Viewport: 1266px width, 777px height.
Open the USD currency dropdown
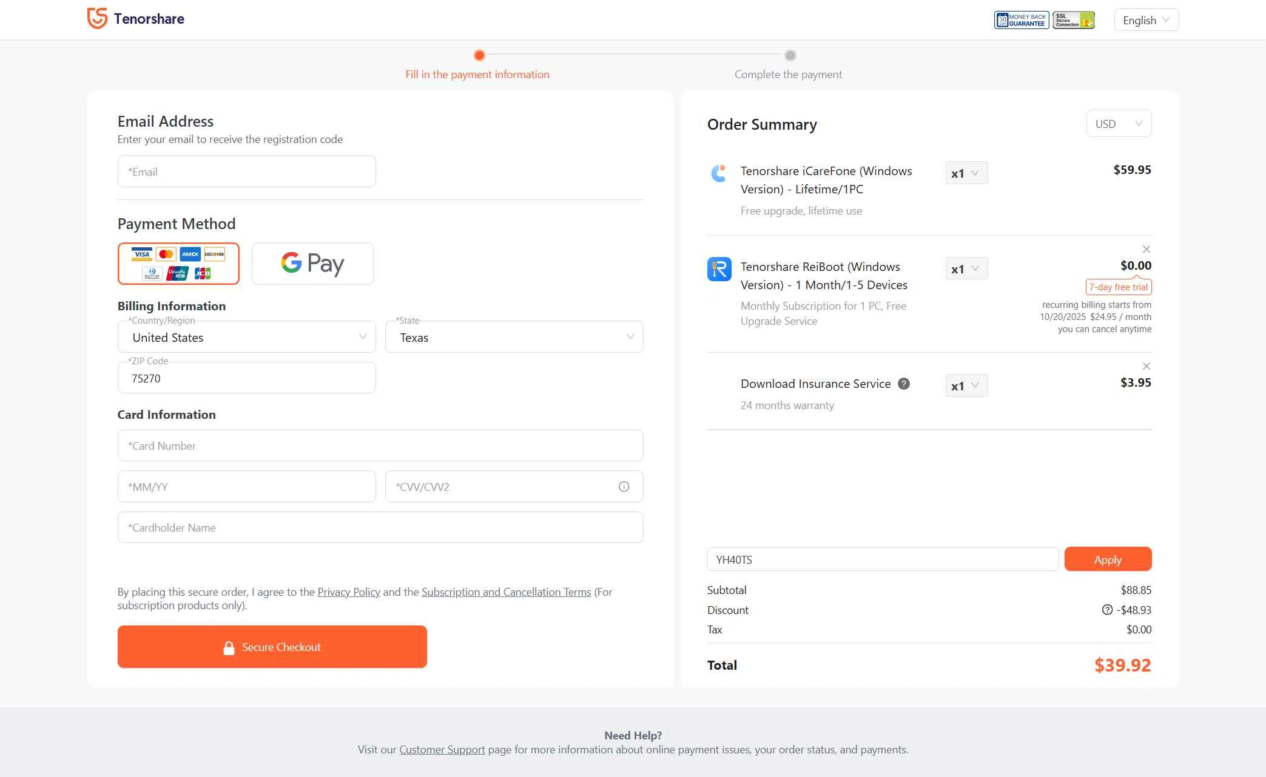pos(1118,124)
